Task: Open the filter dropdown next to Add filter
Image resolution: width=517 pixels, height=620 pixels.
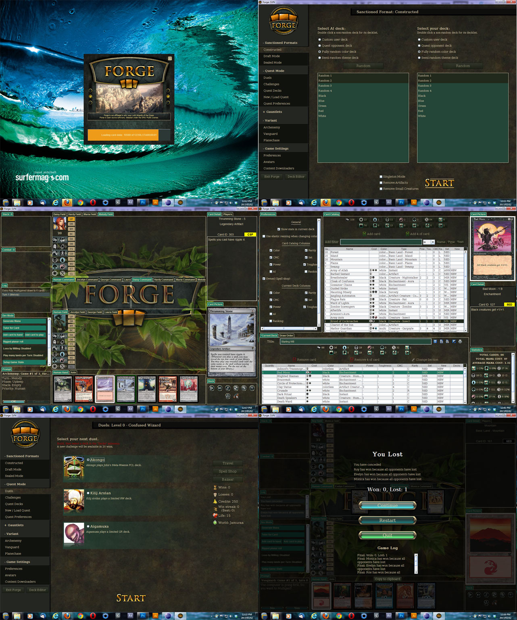Action: click(x=433, y=242)
